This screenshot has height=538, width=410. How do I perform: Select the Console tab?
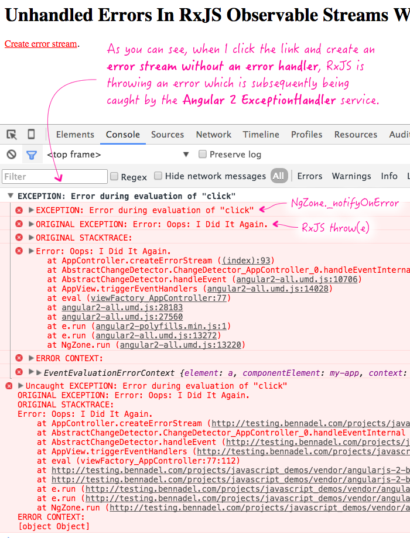click(x=122, y=135)
